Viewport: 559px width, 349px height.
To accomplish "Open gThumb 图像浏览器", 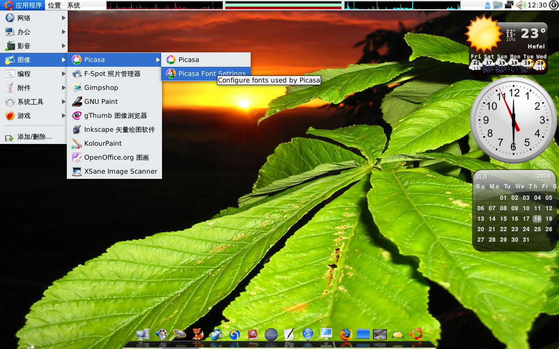I will [x=114, y=116].
